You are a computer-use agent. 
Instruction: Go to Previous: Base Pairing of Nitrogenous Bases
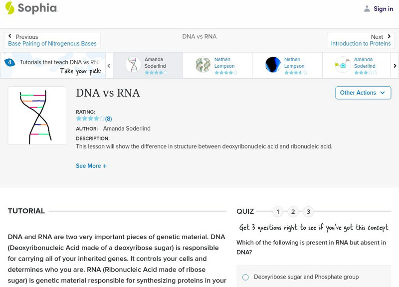(x=52, y=40)
